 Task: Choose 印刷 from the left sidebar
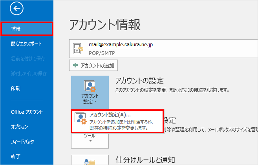(x=16, y=88)
